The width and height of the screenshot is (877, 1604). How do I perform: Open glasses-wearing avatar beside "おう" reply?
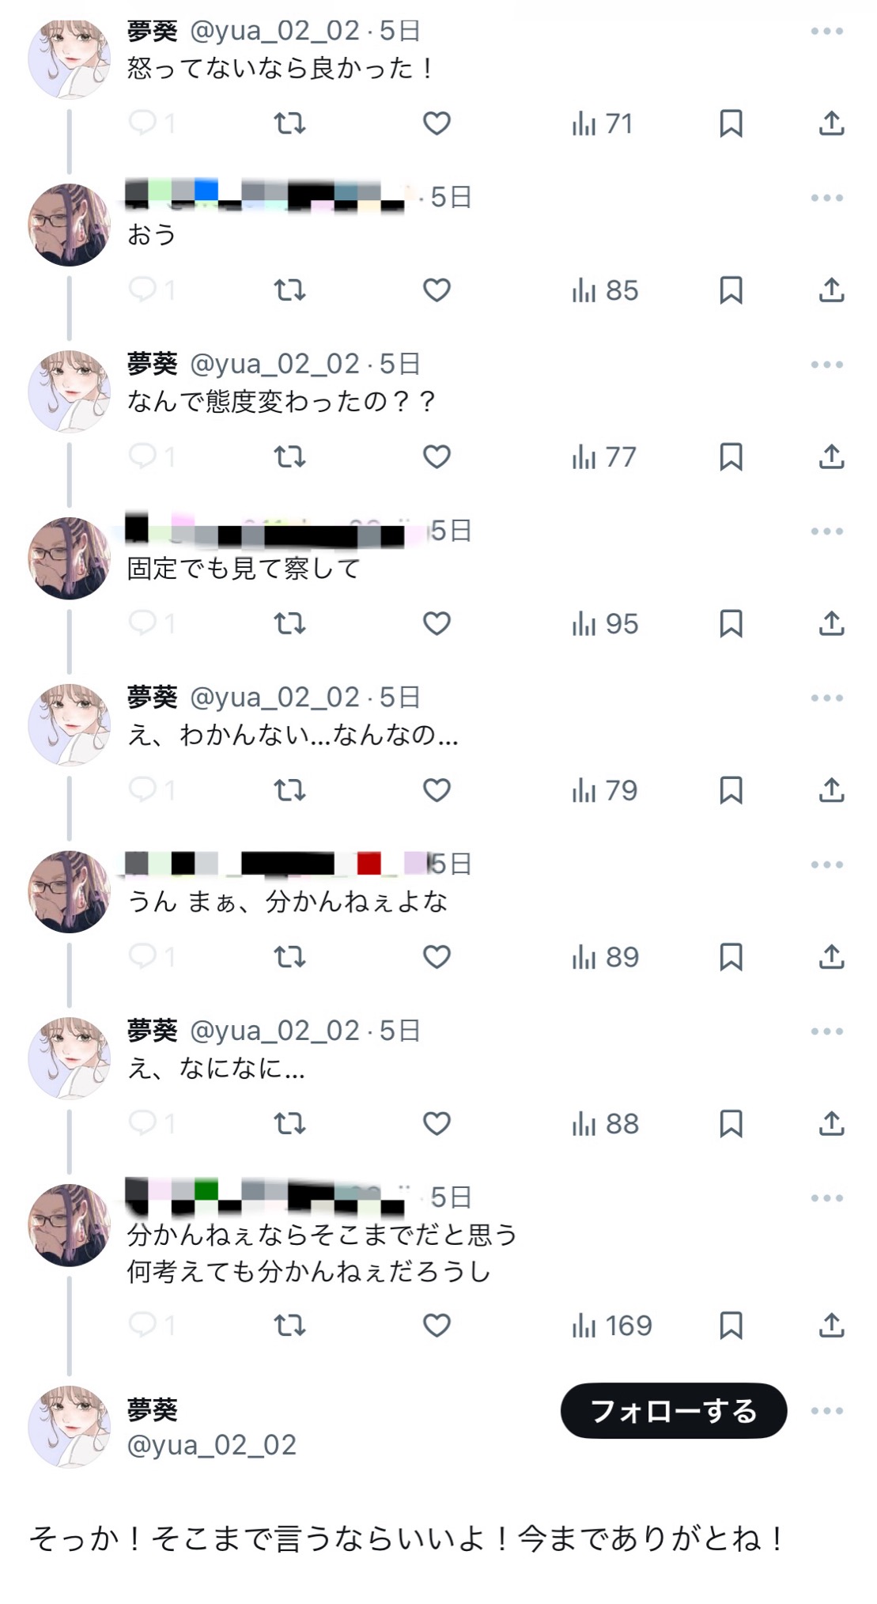[x=70, y=225]
